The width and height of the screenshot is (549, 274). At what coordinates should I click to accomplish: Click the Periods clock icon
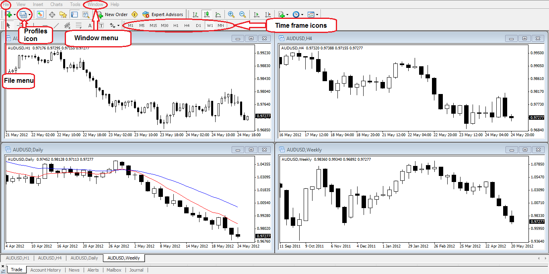(296, 14)
